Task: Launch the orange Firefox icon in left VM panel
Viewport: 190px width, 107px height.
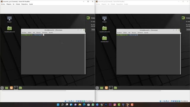Action: [11, 88]
